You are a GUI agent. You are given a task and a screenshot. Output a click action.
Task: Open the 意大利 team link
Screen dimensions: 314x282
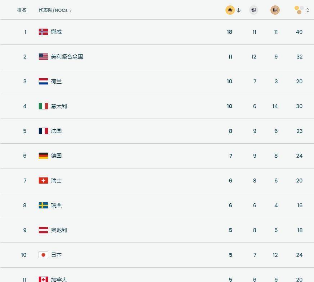pos(59,106)
